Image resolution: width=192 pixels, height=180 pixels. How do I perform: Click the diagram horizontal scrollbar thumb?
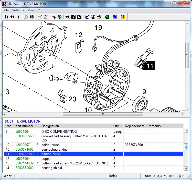point(102,114)
